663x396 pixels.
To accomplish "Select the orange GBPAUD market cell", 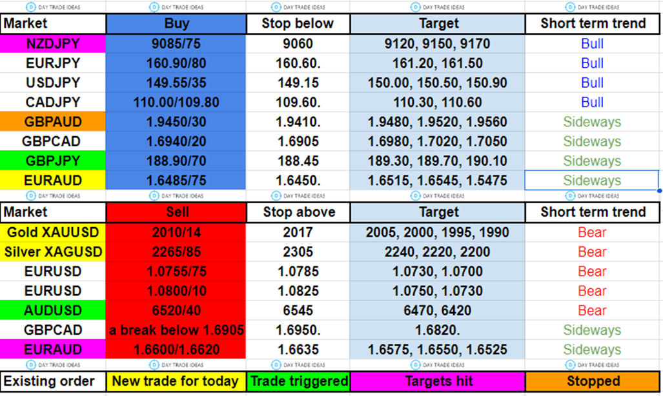I will (x=53, y=122).
